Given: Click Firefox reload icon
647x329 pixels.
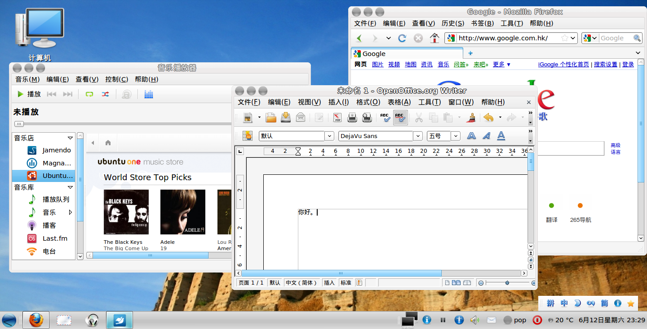Looking at the screenshot, I should pos(402,38).
